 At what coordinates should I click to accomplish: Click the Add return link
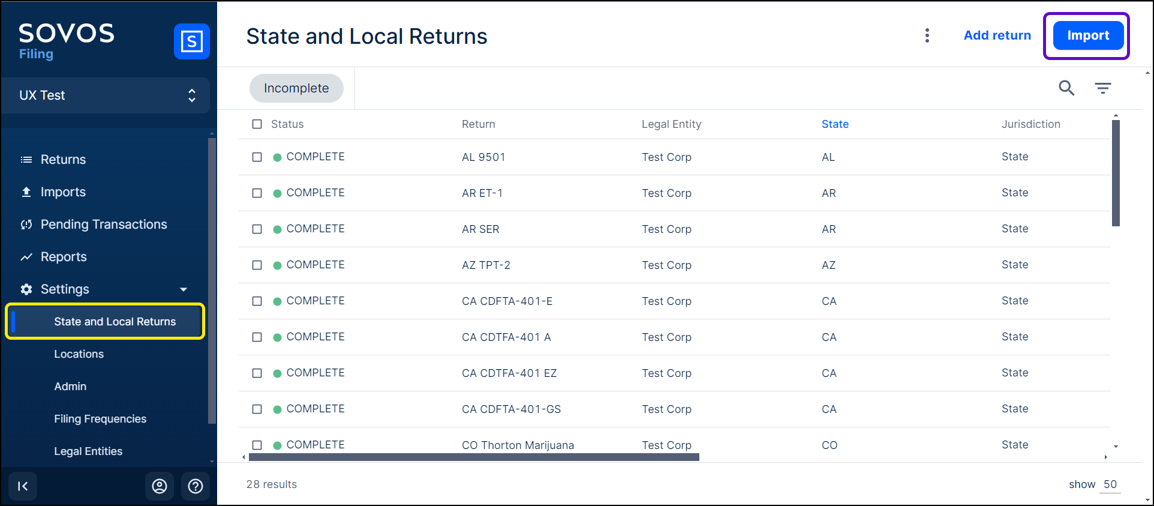997,35
